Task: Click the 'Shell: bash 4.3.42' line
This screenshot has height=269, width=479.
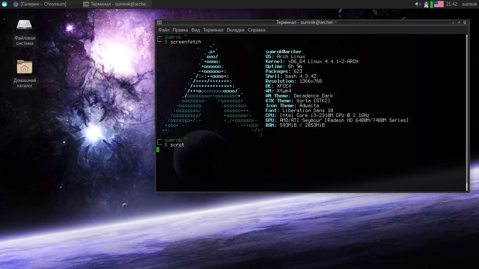Action: point(291,76)
